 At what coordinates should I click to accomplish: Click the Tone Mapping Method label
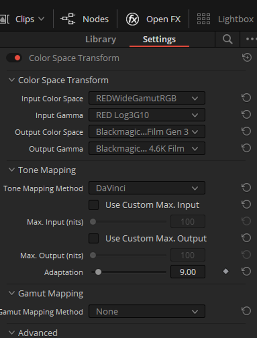[43, 188]
